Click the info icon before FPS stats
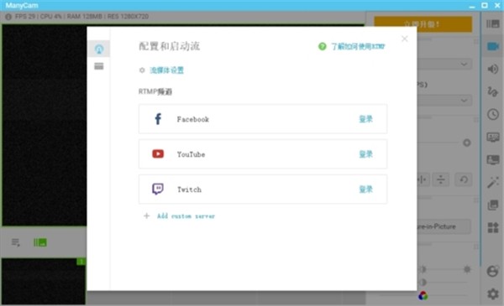 pos(8,17)
